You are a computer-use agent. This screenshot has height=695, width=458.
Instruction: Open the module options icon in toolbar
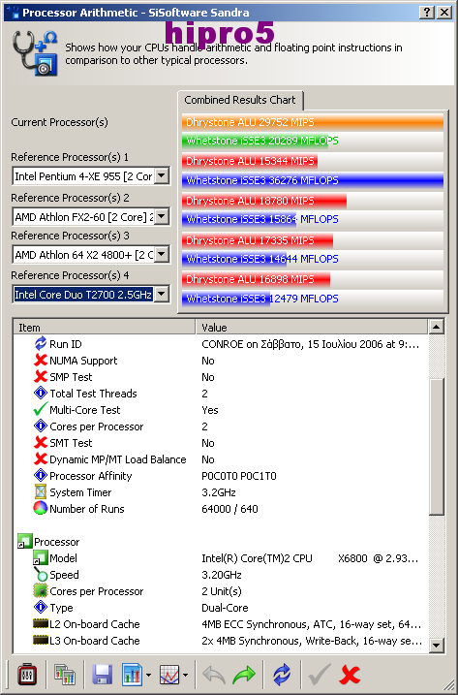(26, 675)
